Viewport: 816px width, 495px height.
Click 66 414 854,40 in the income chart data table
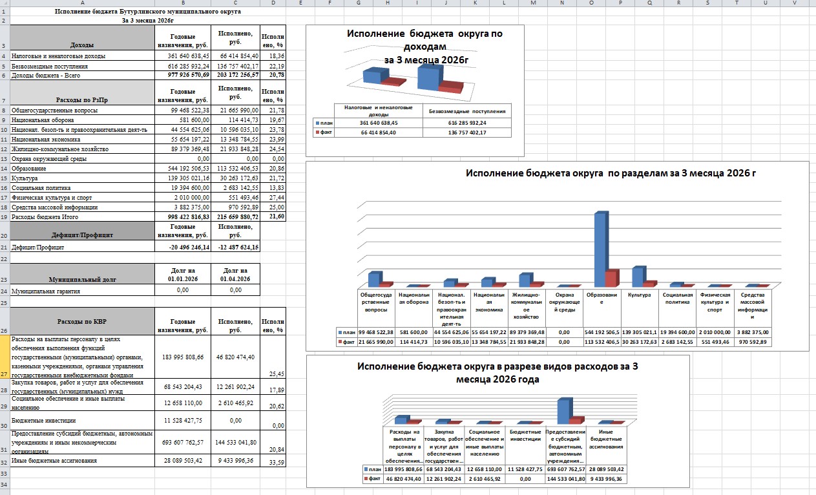[x=379, y=132]
